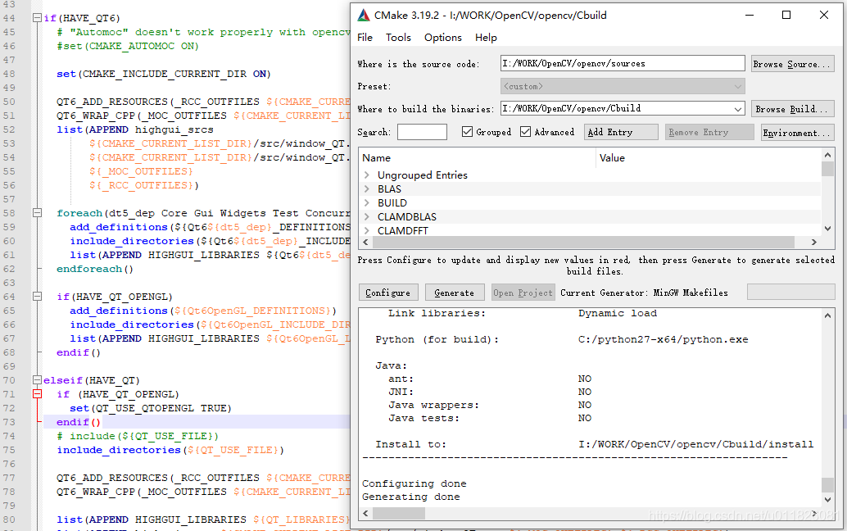Click output log scroll up arrow
The image size is (847, 531).
(x=827, y=315)
